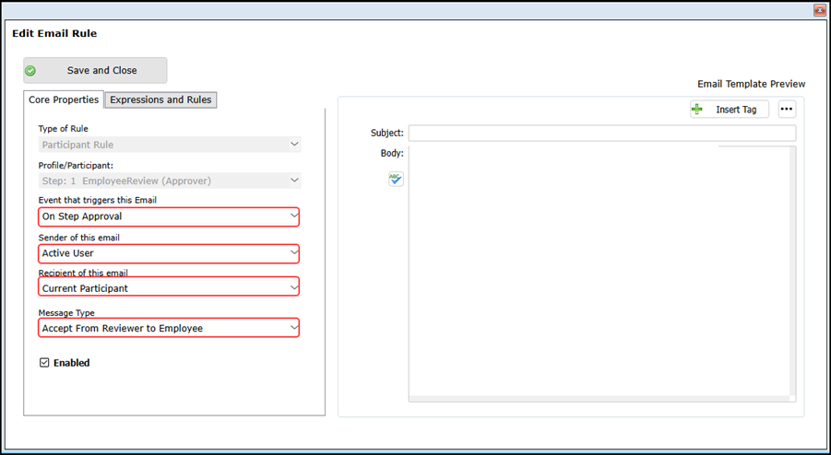Open the three-dot more options button
The image size is (831, 455).
pyautogui.click(x=786, y=110)
